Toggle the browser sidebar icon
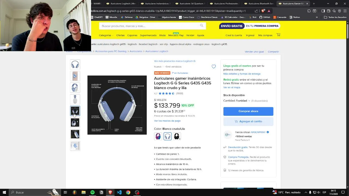Viewport: 349px width, 196px height. coord(323,11)
